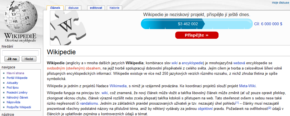Follow the red svobodným (otevřeným) obsahem link

(74, 68)
